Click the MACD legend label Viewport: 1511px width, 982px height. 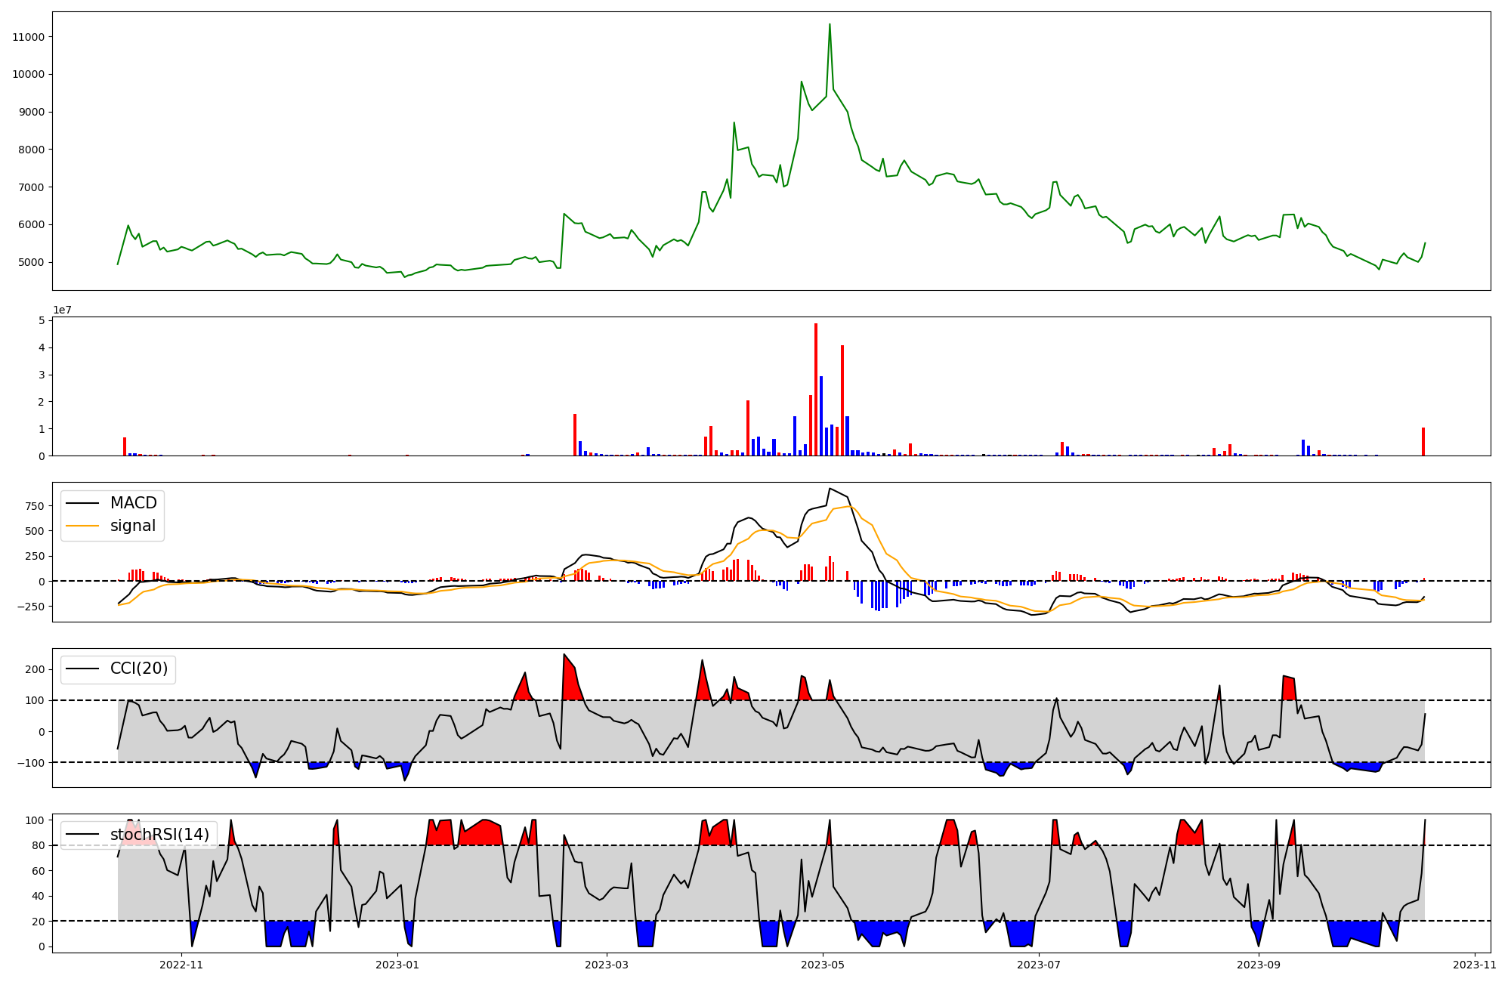tap(133, 503)
